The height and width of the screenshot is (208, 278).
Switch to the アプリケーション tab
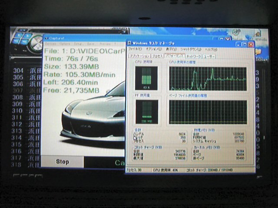pyautogui.click(x=139, y=56)
